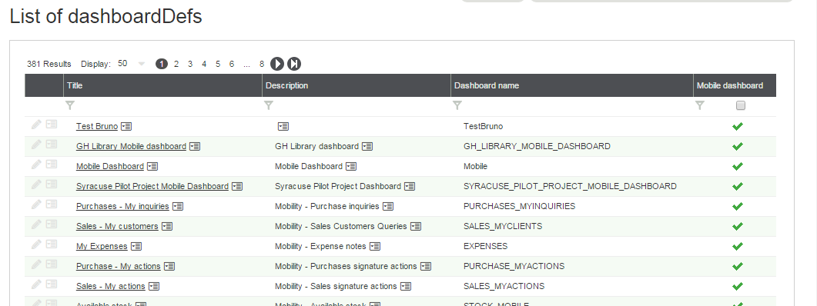
Task: Edit Syracuse Pilot Project Mobile Dashboard row
Action: (36, 185)
